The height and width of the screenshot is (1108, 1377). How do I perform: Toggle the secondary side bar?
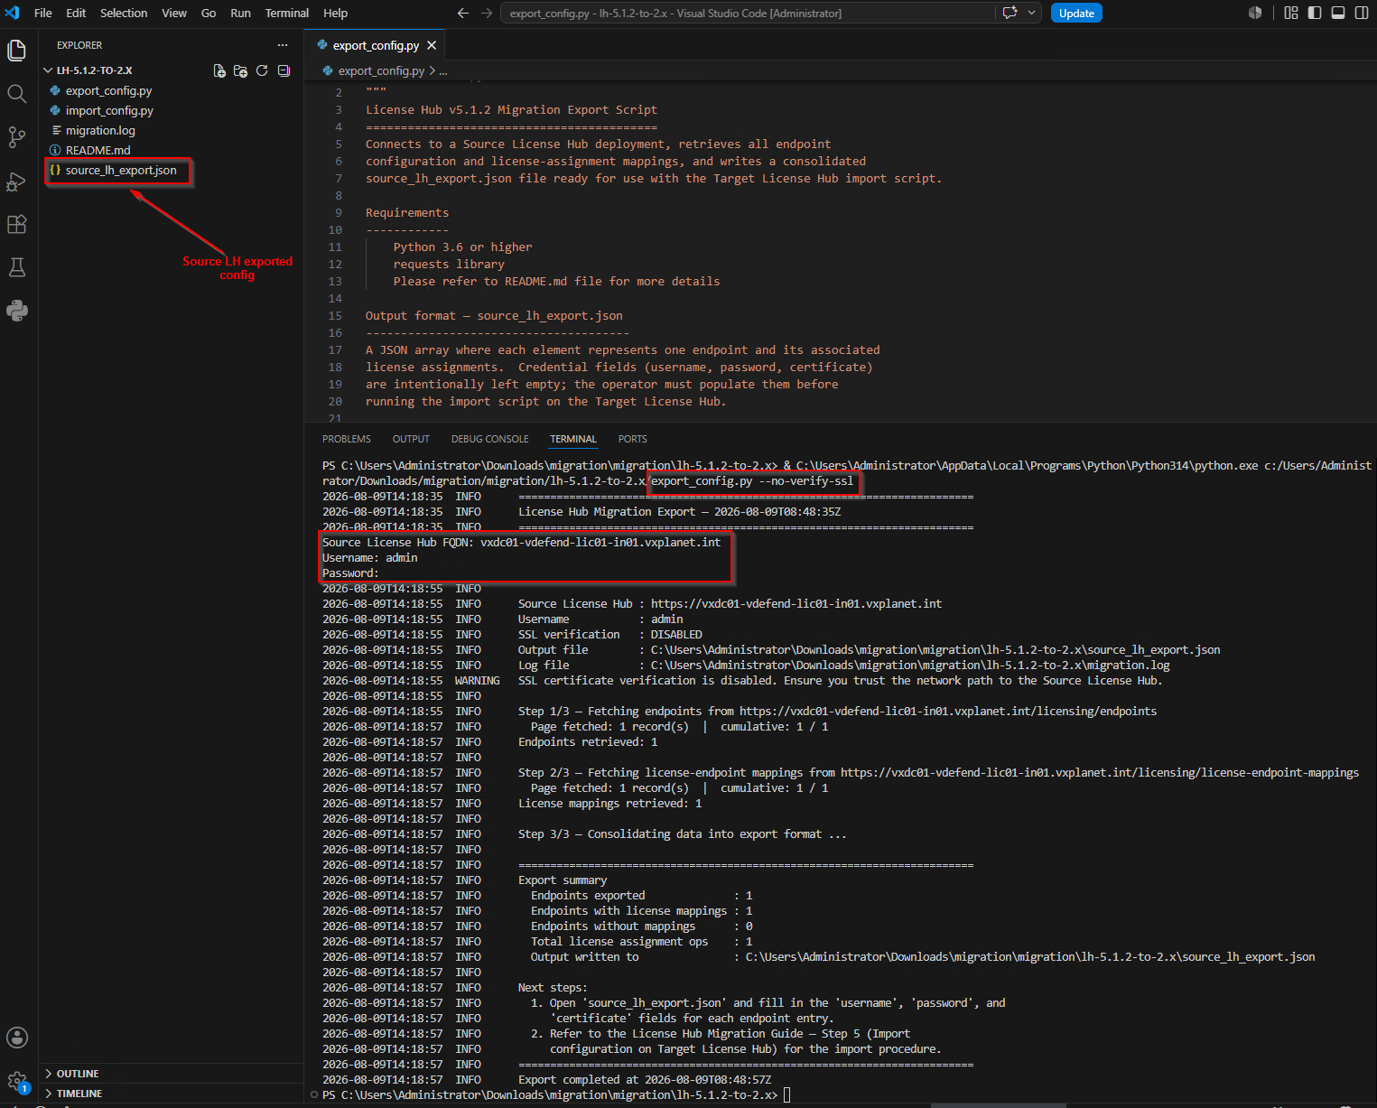pyautogui.click(x=1362, y=13)
